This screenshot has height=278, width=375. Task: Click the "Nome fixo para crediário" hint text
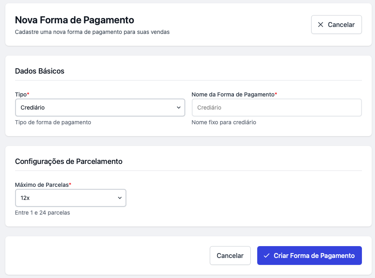[224, 122]
